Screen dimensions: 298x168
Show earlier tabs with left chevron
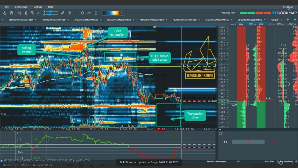click(3, 20)
